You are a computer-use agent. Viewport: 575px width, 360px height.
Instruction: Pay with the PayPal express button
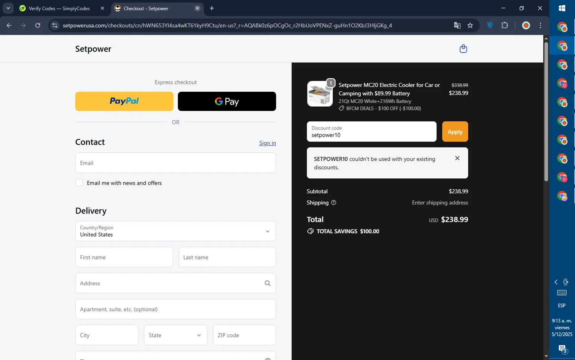(124, 101)
